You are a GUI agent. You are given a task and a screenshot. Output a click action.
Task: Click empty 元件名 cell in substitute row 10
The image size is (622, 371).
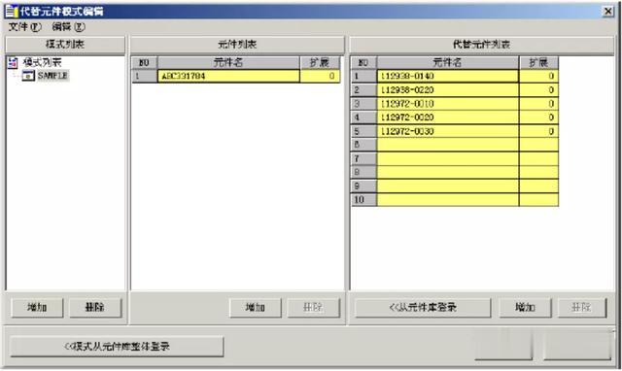[x=447, y=199]
